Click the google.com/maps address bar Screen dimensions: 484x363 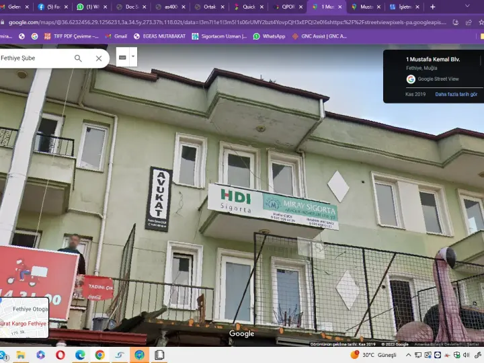pos(227,22)
